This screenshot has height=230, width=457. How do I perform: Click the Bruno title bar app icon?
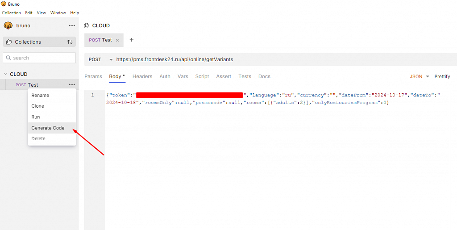pyautogui.click(x=4, y=4)
